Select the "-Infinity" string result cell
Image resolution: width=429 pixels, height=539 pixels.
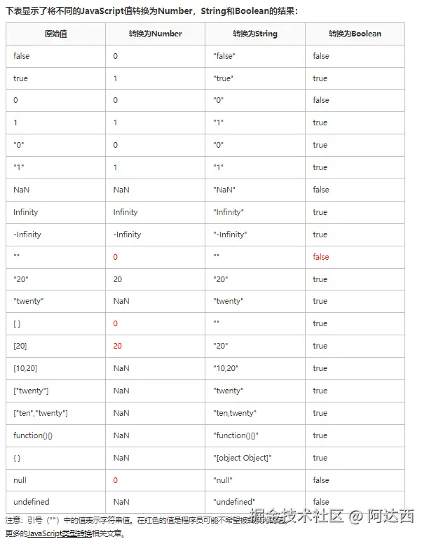pos(230,234)
